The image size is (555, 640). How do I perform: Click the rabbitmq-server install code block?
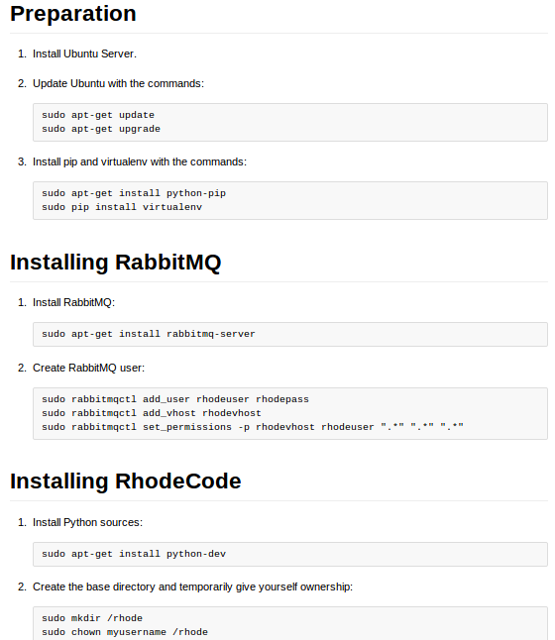point(290,334)
